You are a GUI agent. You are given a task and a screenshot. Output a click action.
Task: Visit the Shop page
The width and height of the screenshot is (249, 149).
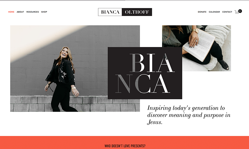point(44,12)
